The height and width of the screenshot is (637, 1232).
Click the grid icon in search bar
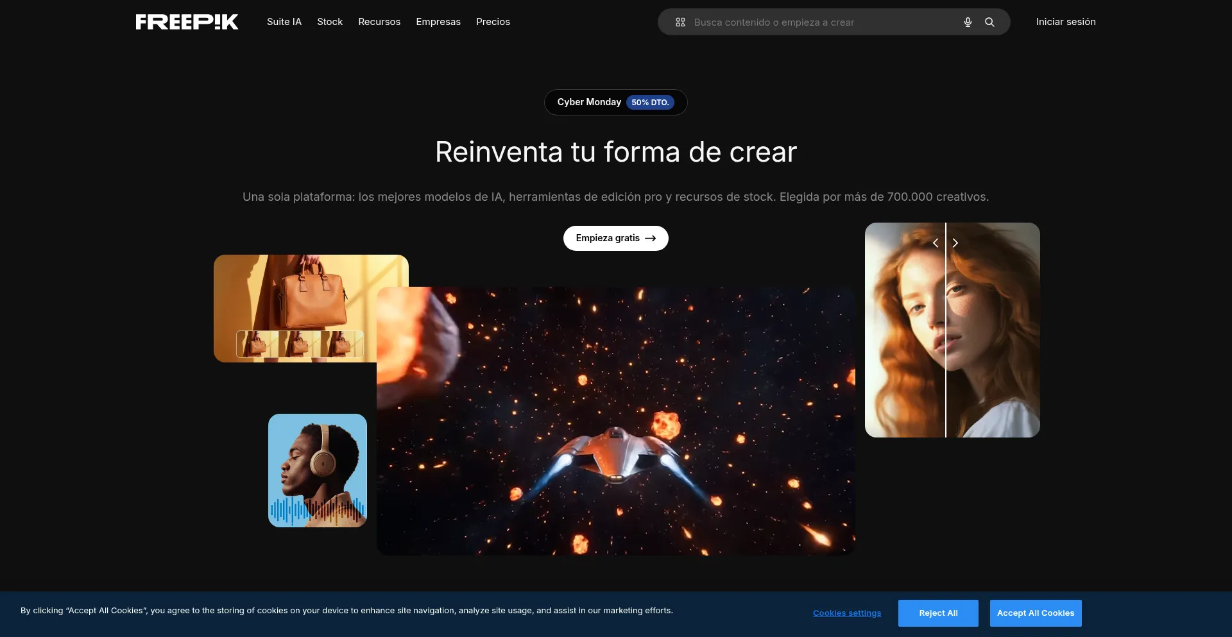[680, 22]
